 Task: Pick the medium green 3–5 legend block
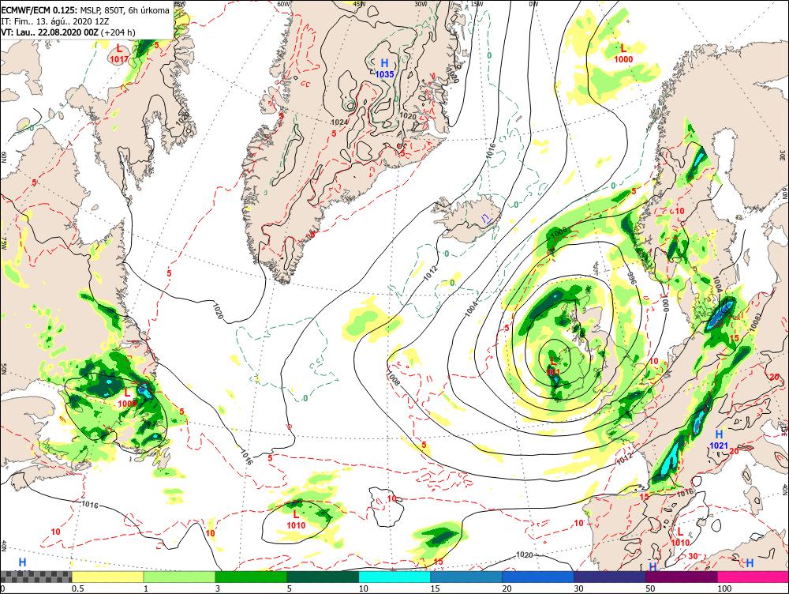coord(251,577)
